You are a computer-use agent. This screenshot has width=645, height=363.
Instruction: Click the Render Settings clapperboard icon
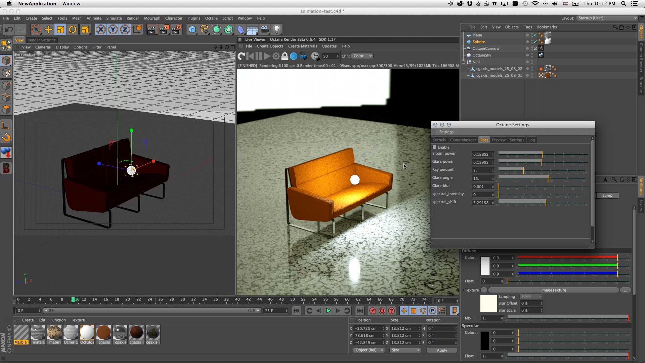[176, 30]
